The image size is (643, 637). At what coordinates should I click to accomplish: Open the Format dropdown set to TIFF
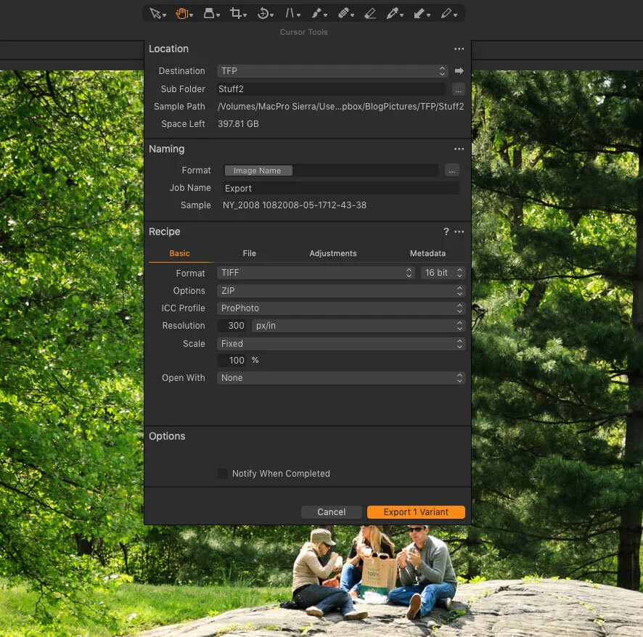[x=316, y=273]
